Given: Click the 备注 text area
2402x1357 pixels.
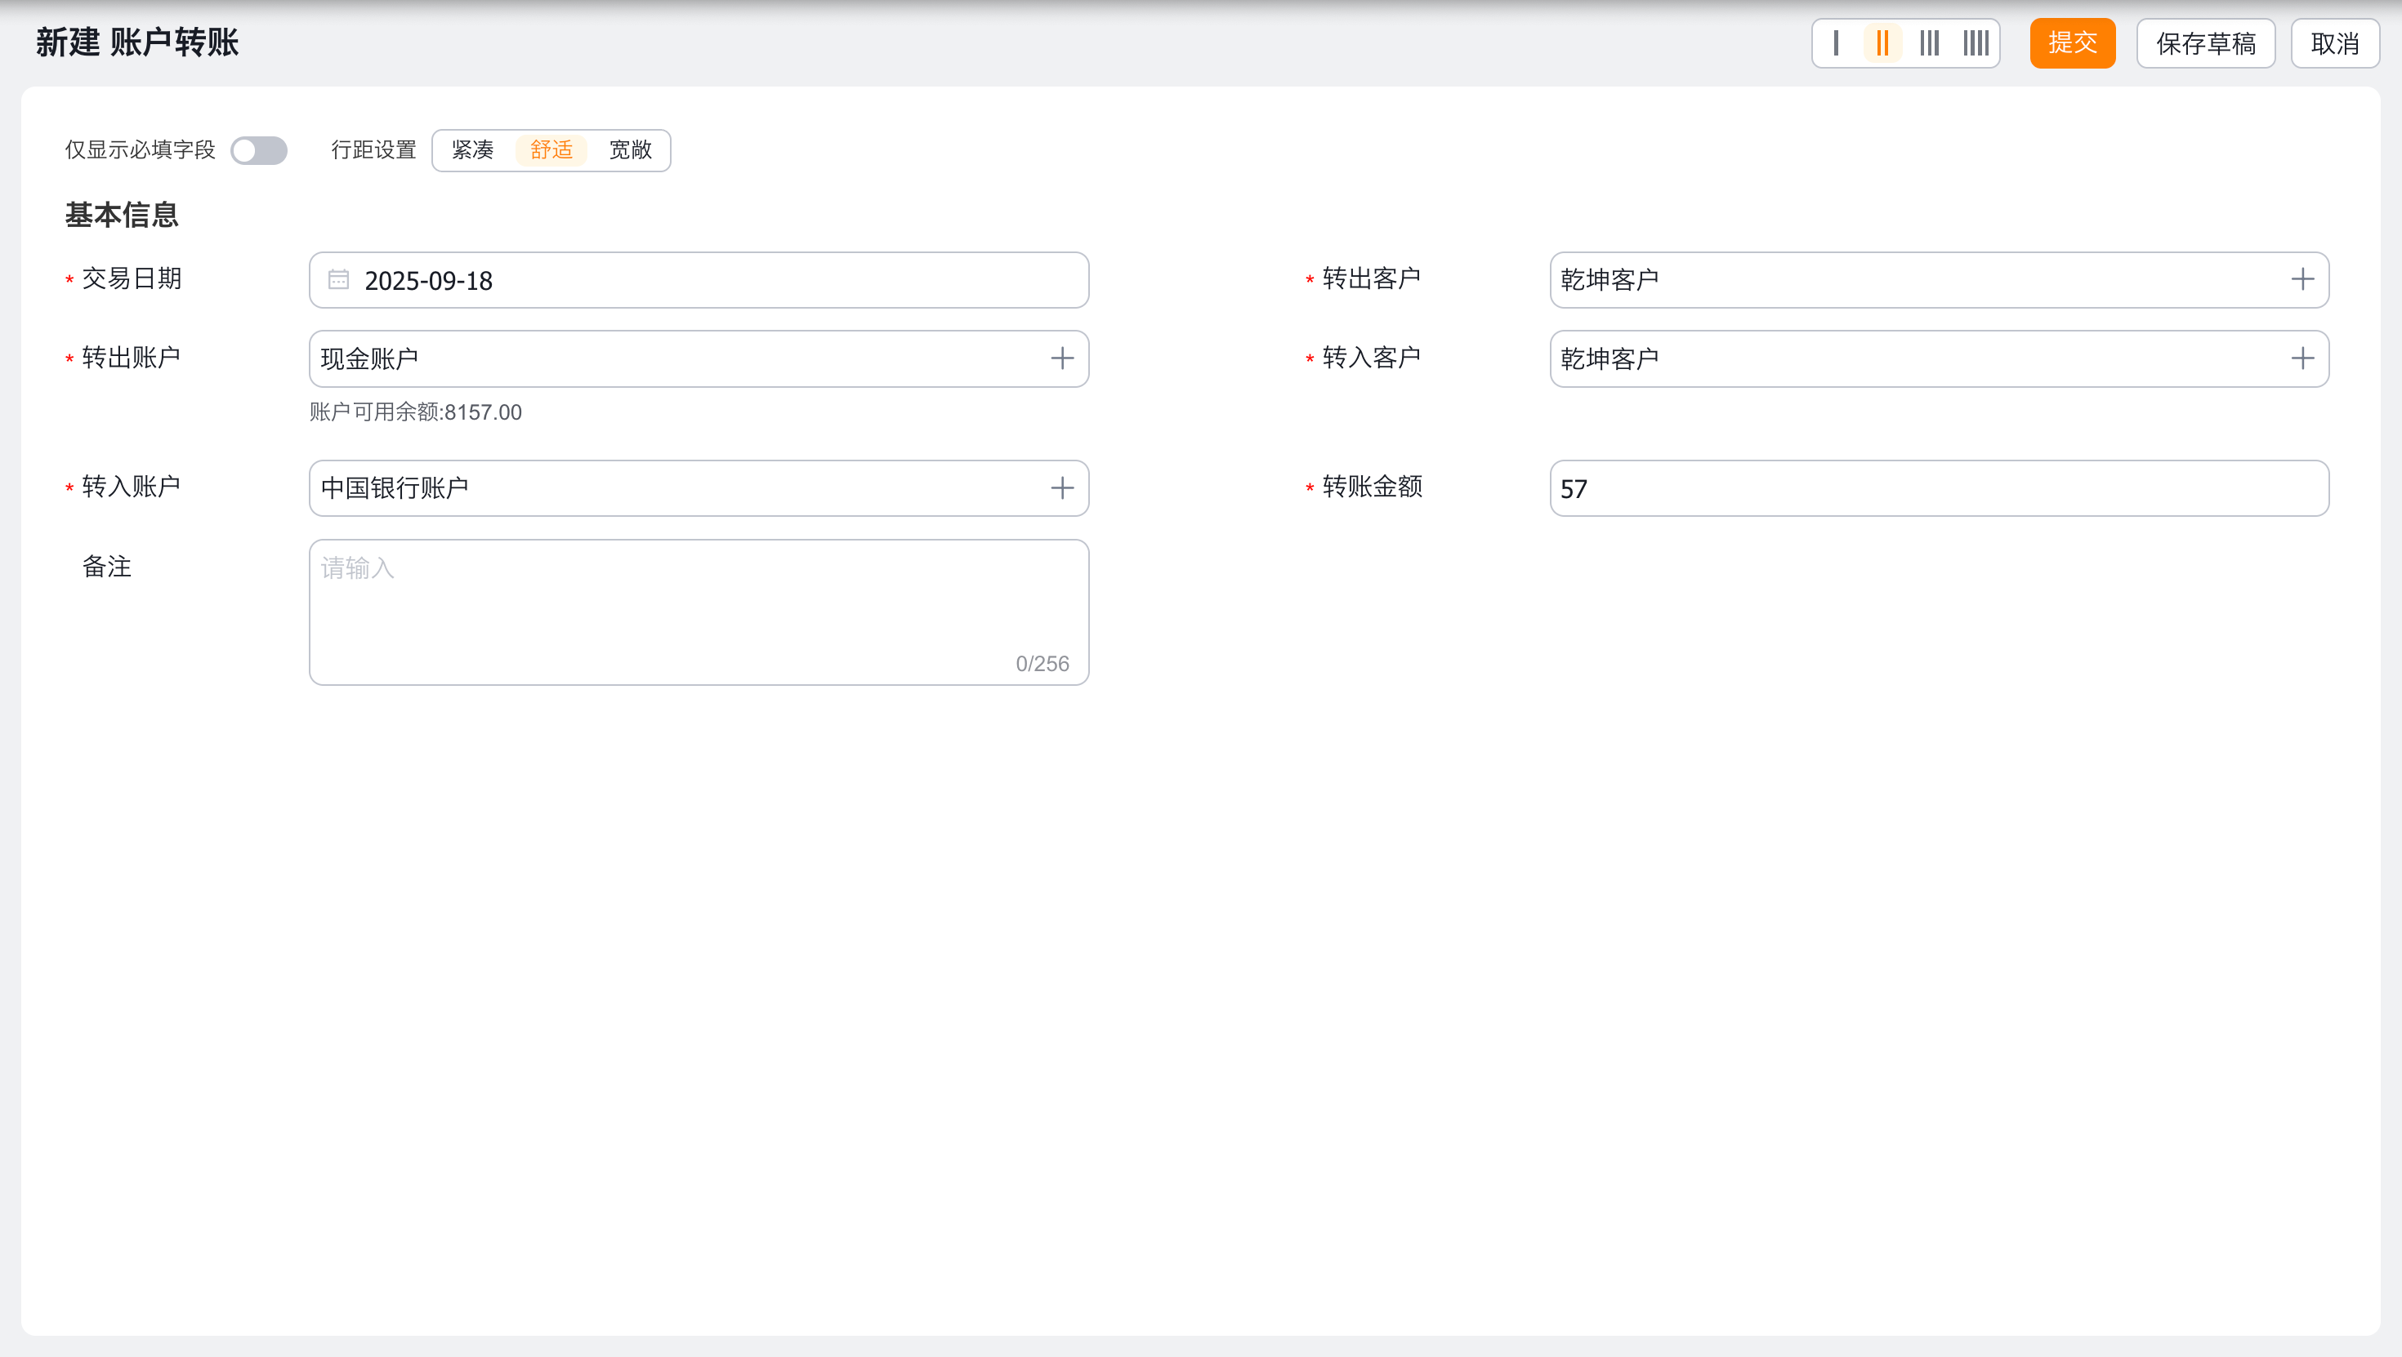Looking at the screenshot, I should (x=699, y=612).
